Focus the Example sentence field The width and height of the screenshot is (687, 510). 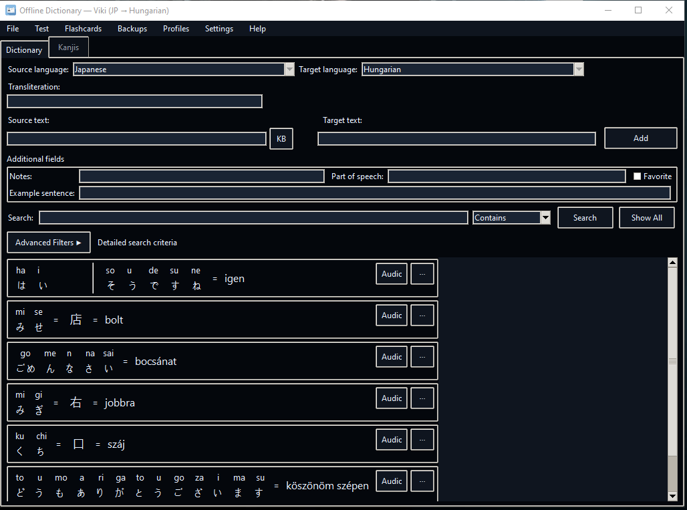pyautogui.click(x=375, y=193)
